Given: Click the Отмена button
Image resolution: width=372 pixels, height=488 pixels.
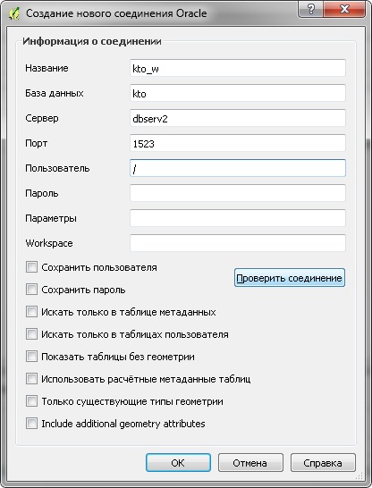Looking at the screenshot, I should coord(250,463).
